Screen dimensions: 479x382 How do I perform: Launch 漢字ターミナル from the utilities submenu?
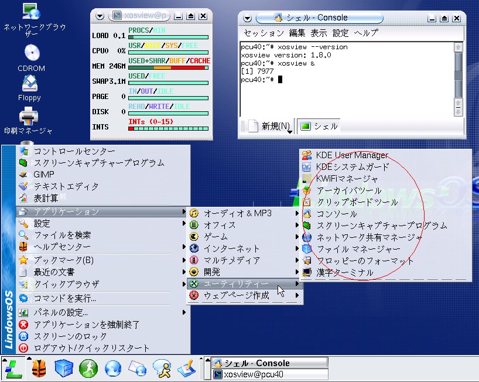pyautogui.click(x=385, y=272)
